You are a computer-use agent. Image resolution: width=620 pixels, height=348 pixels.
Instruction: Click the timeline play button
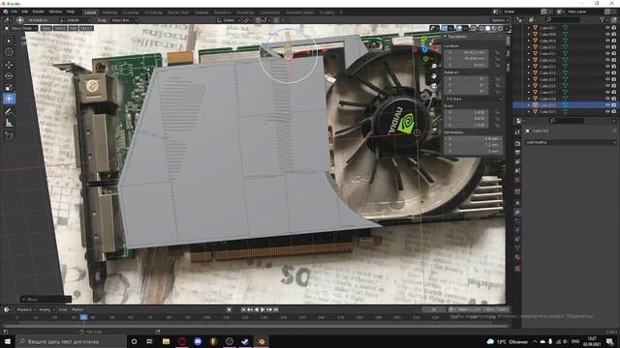(x=263, y=309)
